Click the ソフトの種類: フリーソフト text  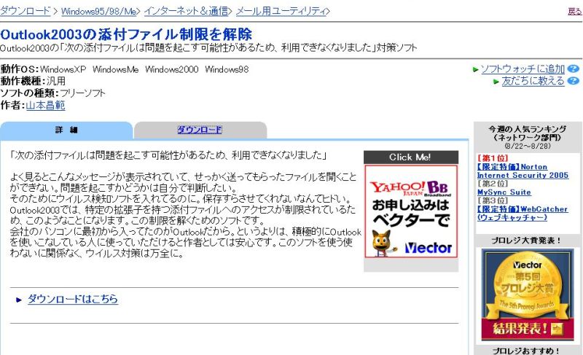tap(52, 93)
